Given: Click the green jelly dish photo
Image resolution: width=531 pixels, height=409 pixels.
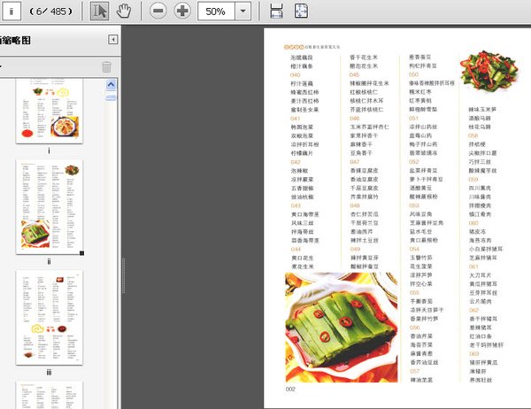Looking at the screenshot, I should tap(342, 328).
